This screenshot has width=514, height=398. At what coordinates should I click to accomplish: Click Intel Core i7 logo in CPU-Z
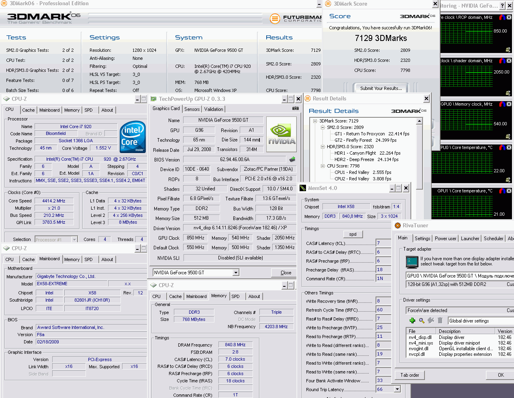(x=133, y=137)
